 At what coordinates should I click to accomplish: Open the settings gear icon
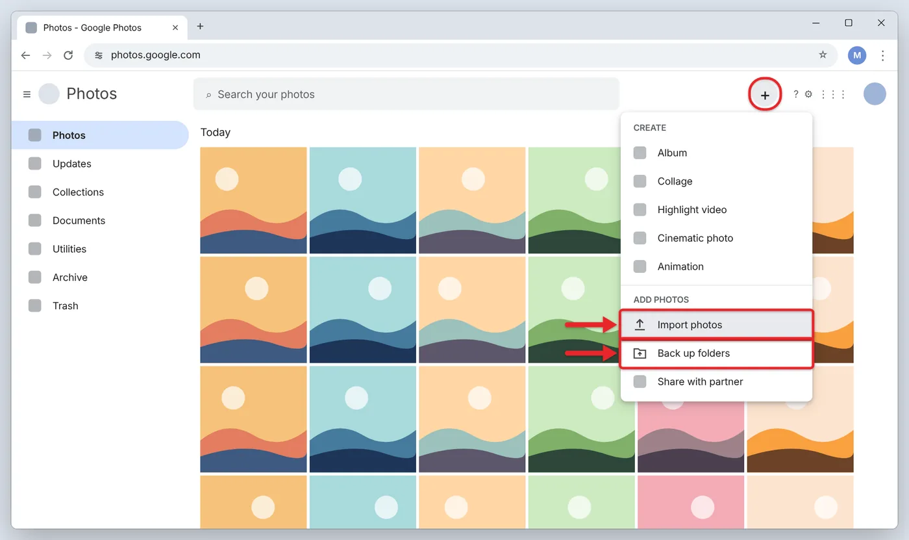point(808,94)
